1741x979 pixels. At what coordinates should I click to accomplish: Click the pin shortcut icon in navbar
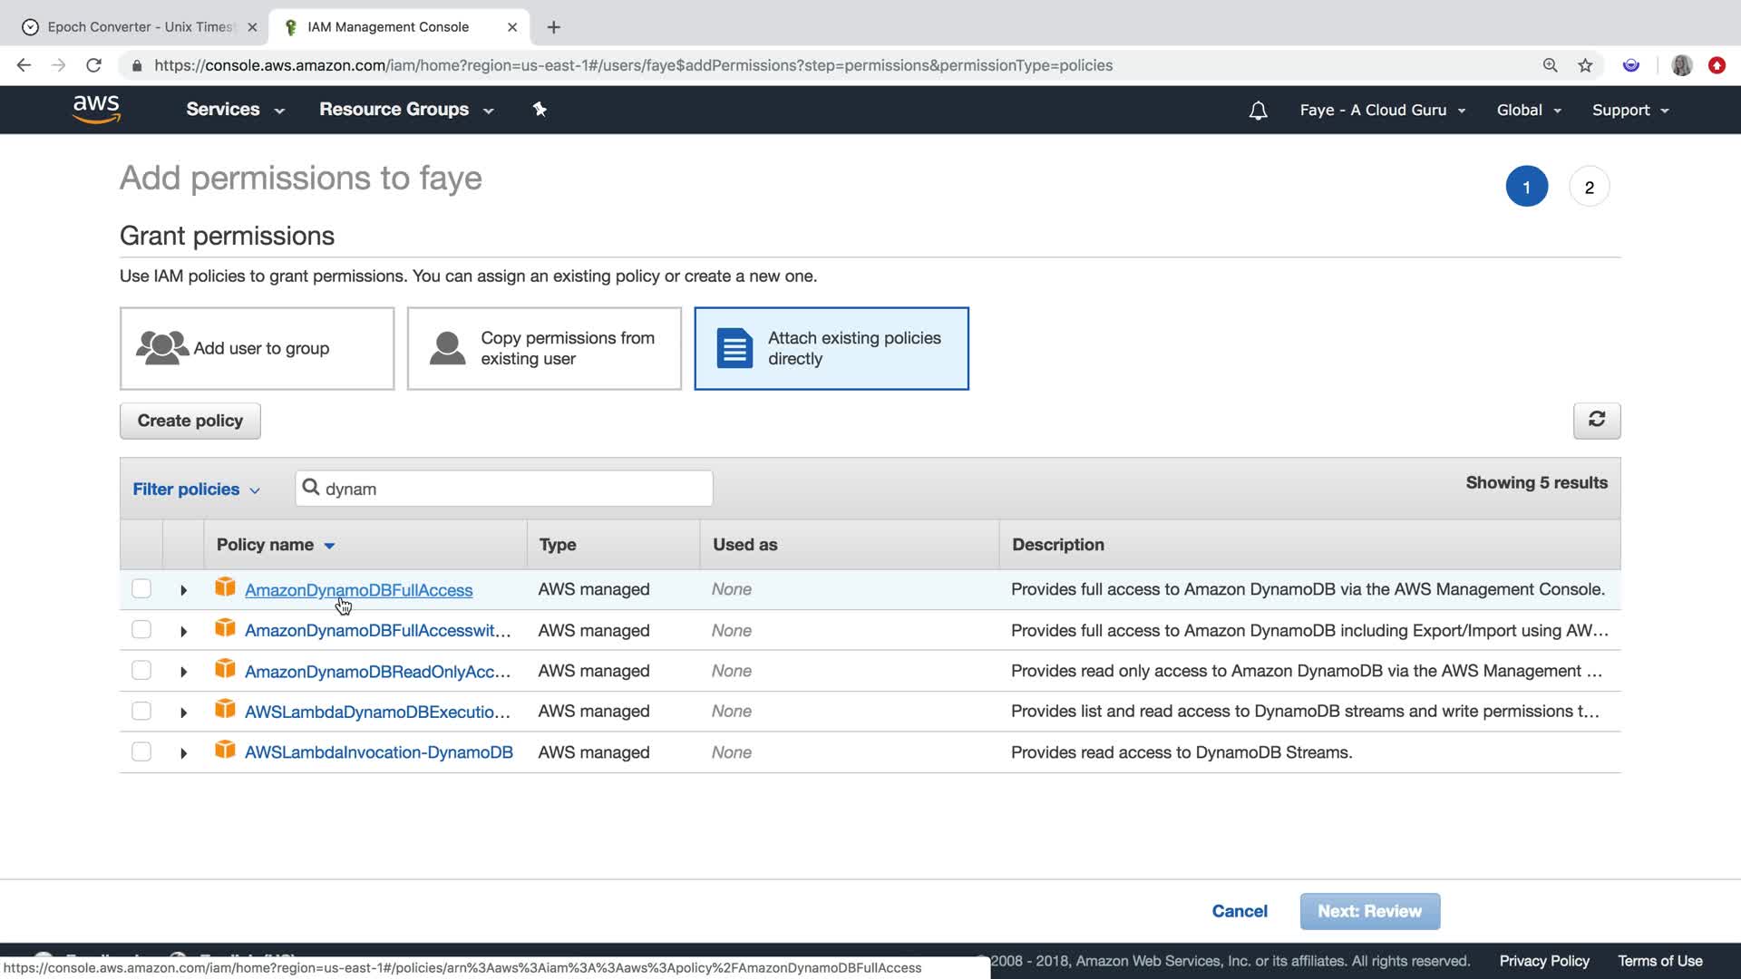[x=540, y=110]
